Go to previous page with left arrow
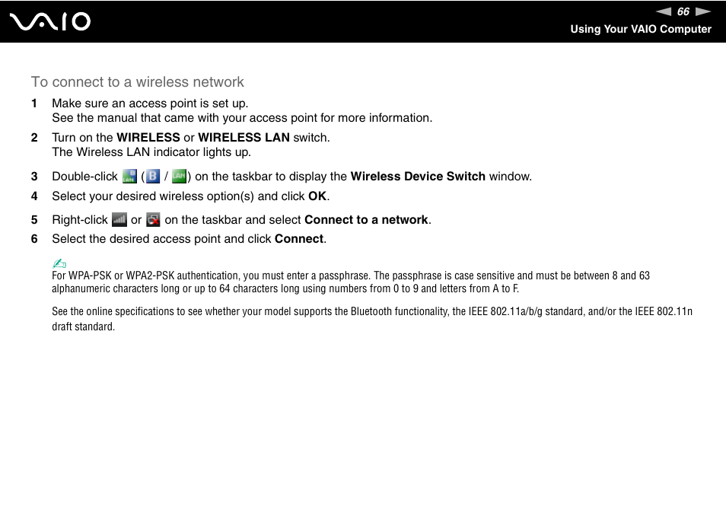Viewport: 726px width, 513px height. click(664, 11)
